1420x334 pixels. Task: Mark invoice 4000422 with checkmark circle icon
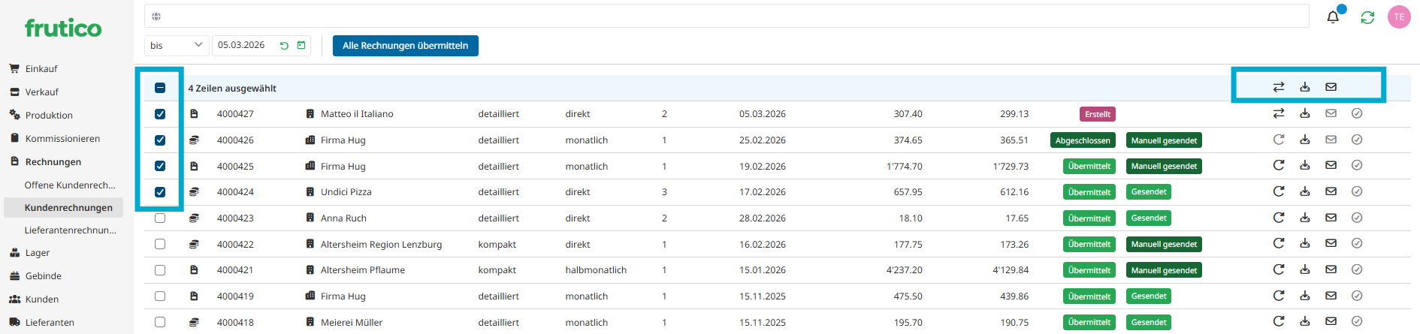pyautogui.click(x=1357, y=243)
